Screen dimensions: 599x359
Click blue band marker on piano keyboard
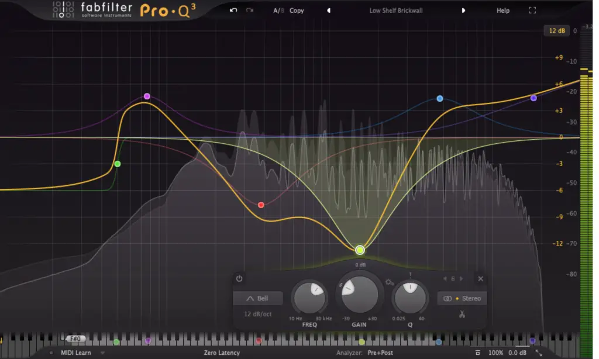(x=439, y=341)
